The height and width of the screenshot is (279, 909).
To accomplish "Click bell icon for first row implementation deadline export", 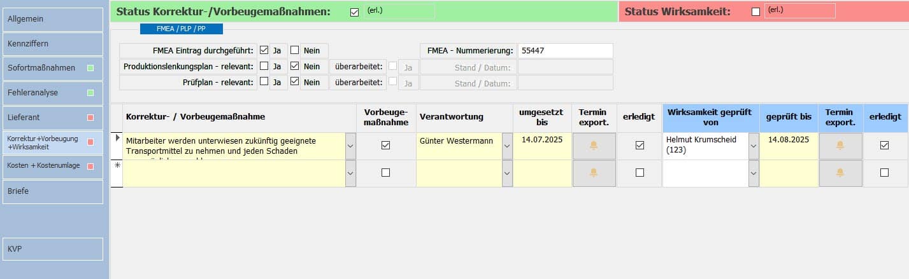I will tap(594, 146).
